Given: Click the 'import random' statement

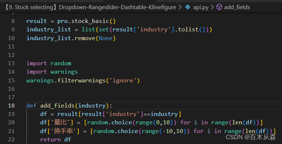Looking at the screenshot, I should 49,63.
